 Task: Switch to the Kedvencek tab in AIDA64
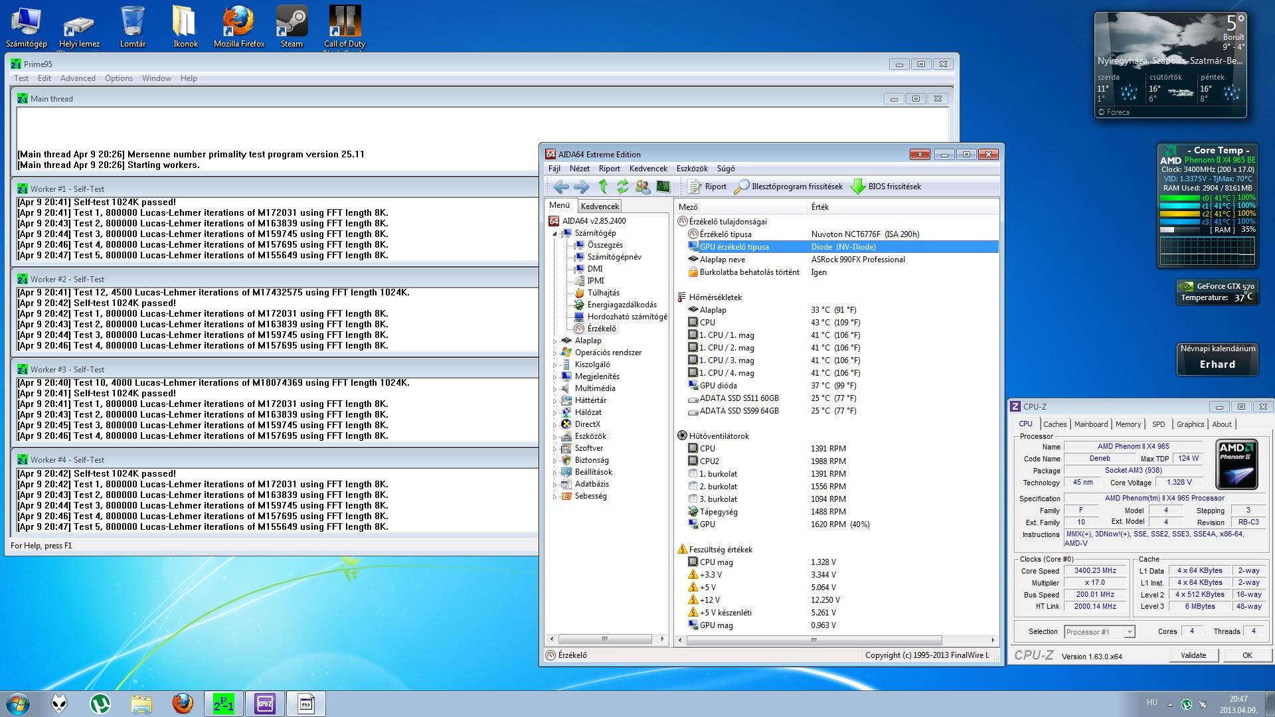click(600, 206)
